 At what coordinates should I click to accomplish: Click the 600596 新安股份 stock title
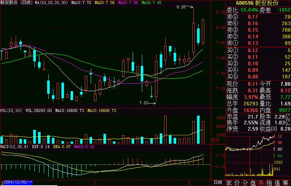pos(258,3)
